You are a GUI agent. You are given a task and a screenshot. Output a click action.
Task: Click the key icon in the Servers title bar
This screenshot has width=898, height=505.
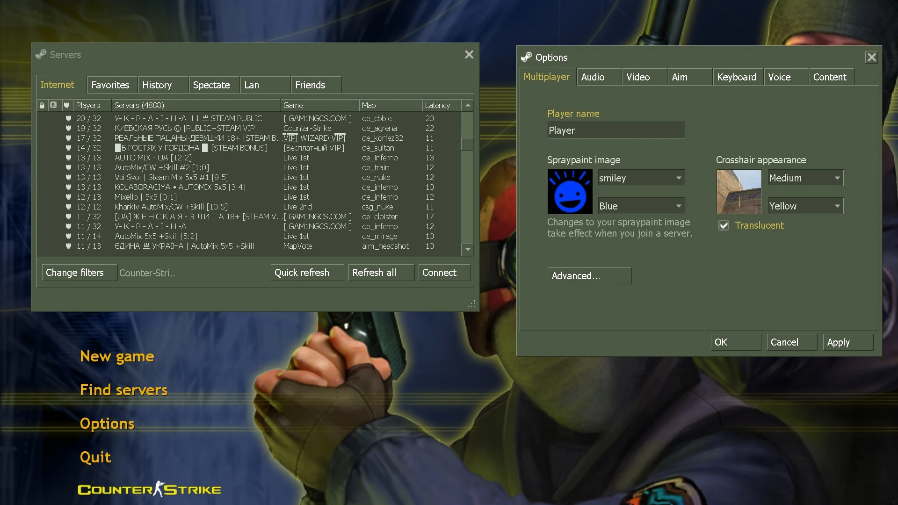[41, 54]
